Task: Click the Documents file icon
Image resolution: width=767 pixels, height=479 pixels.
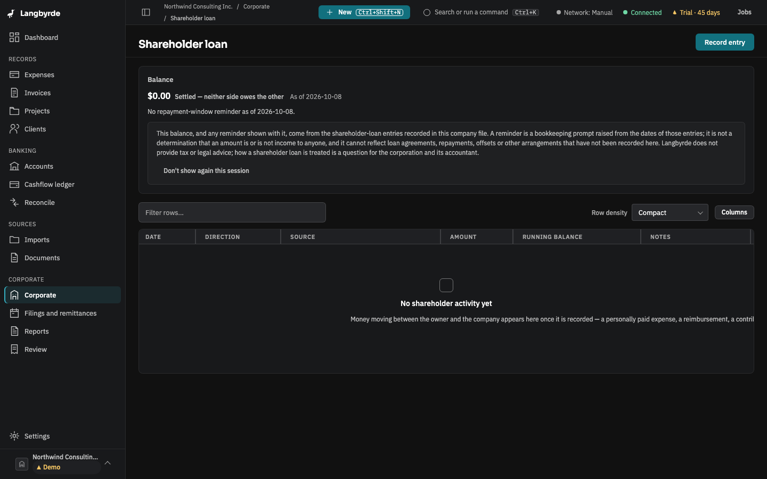Action: pos(14,258)
